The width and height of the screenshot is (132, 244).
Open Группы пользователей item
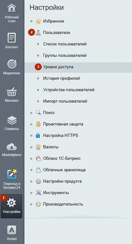65,56
